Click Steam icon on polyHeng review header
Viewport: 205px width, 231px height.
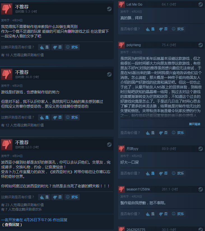point(201,45)
